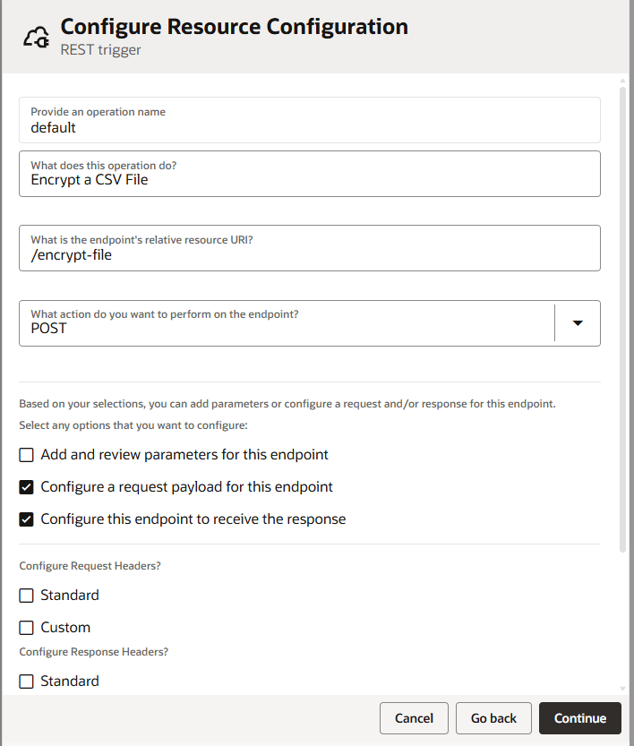This screenshot has height=746, width=634.
Task: Enable Standard response headers checkbox
Action: (27, 682)
